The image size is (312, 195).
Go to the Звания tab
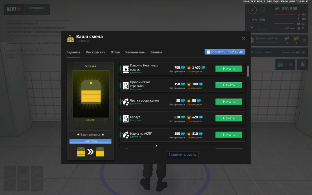(x=156, y=52)
